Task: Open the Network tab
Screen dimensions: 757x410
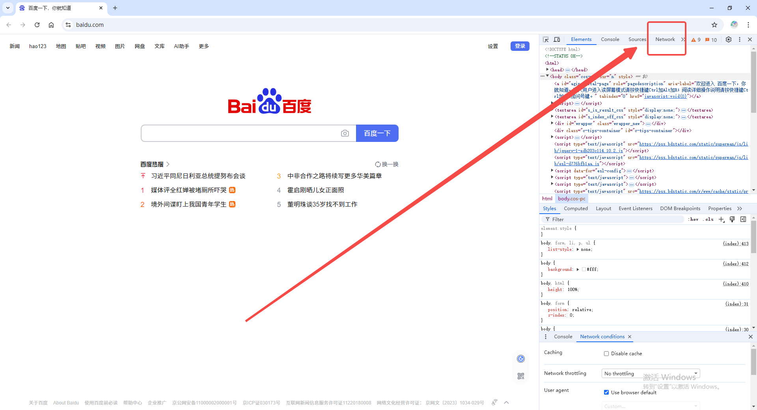Action: click(665, 39)
